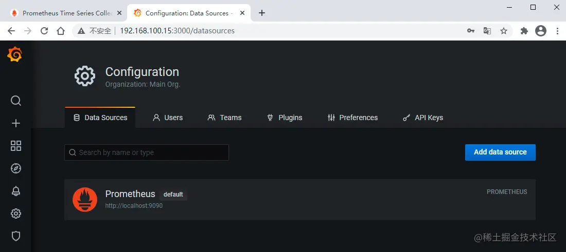566x252 pixels.
Task: Click the Configuration page title
Action: click(x=142, y=72)
